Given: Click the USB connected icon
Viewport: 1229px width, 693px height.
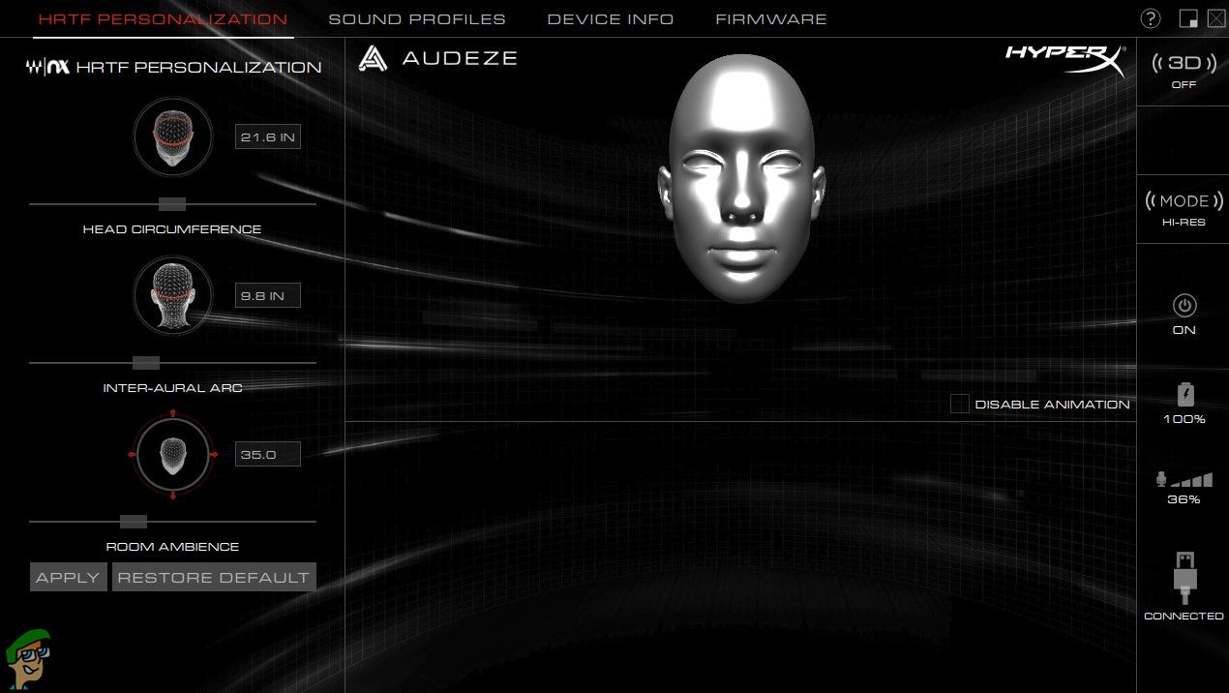Looking at the screenshot, I should pyautogui.click(x=1184, y=579).
